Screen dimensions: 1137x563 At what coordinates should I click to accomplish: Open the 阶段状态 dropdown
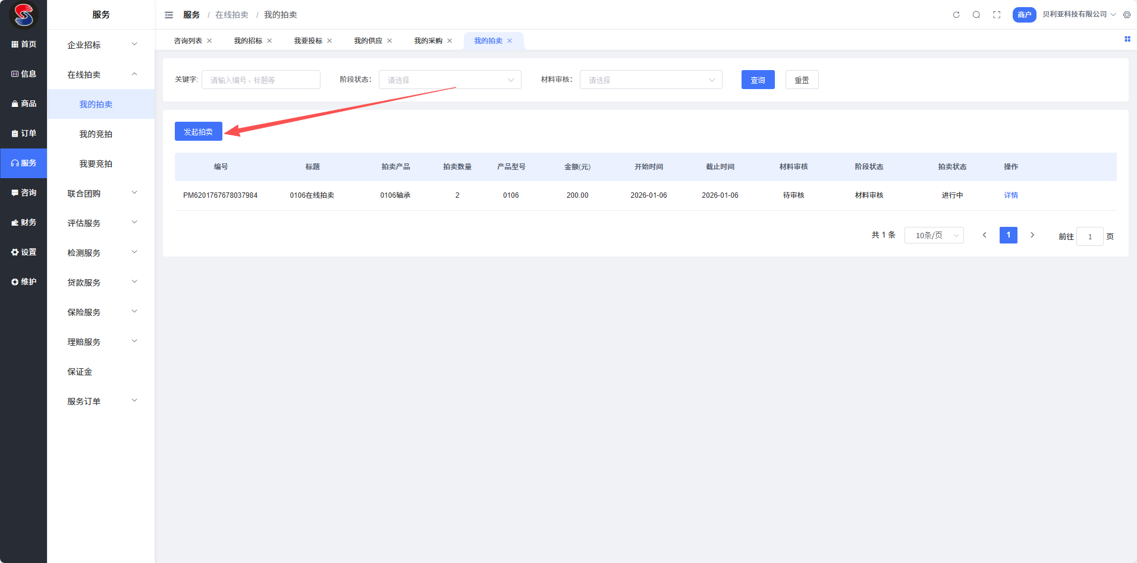pyautogui.click(x=450, y=80)
